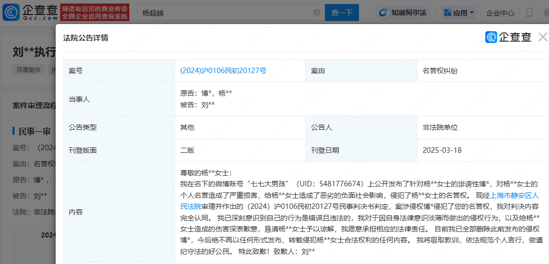Image resolution: width=549 pixels, height=264 pixels.
Task: Click the 案号 label cell
Action: 119,71
